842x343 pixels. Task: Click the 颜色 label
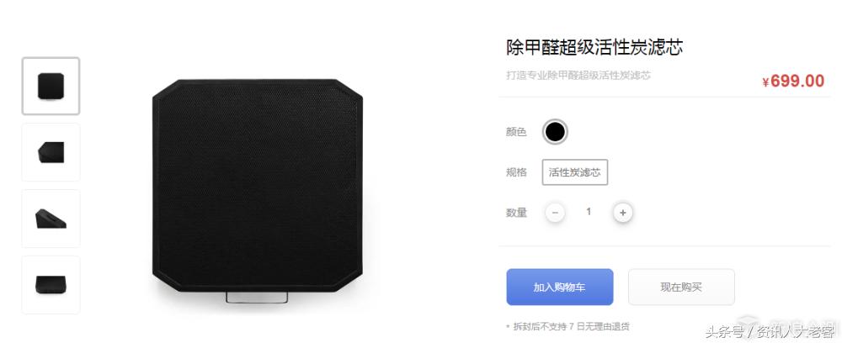coord(516,132)
